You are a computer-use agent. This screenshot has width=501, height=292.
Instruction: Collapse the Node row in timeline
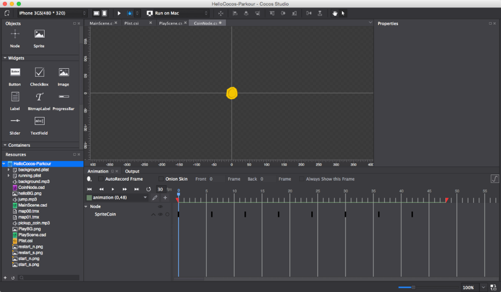tap(86, 207)
